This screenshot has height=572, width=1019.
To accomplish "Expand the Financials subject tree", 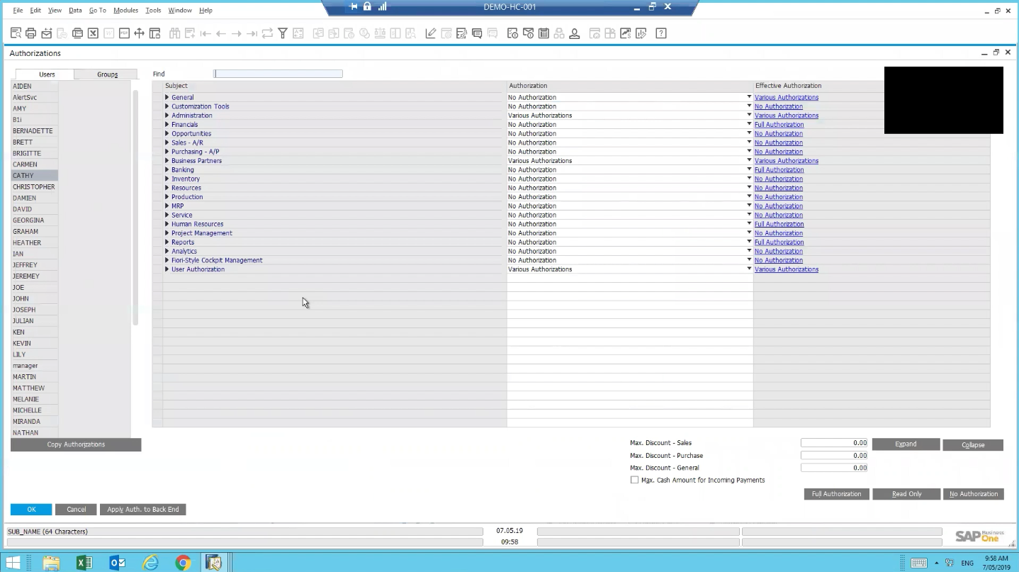I will [x=167, y=124].
